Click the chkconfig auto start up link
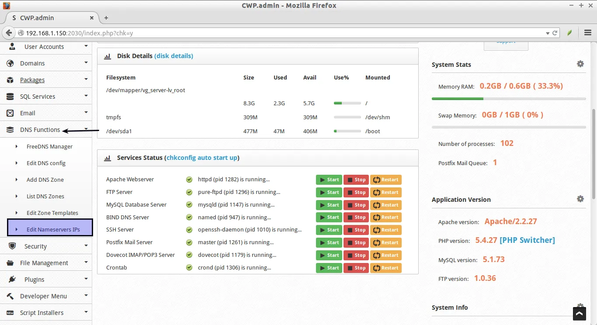Viewport: 597px width, 325px height. click(201, 158)
